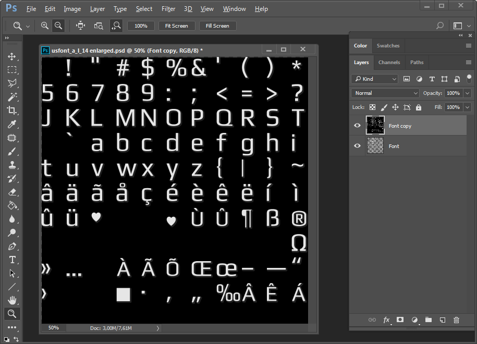
Task: Expand the toolbox to two columns
Action: pyautogui.click(x=7, y=38)
